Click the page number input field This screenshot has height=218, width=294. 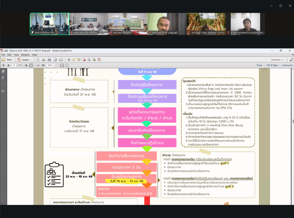[14, 65]
